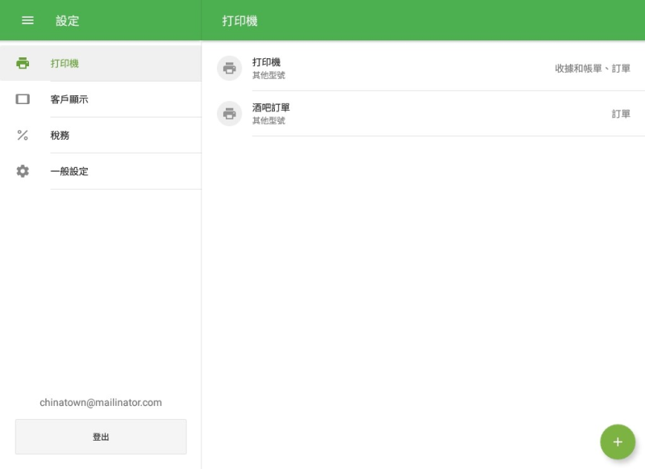Viewport: 645px width, 469px height.
Task: Add a new printer with the plus button
Action: 618,442
